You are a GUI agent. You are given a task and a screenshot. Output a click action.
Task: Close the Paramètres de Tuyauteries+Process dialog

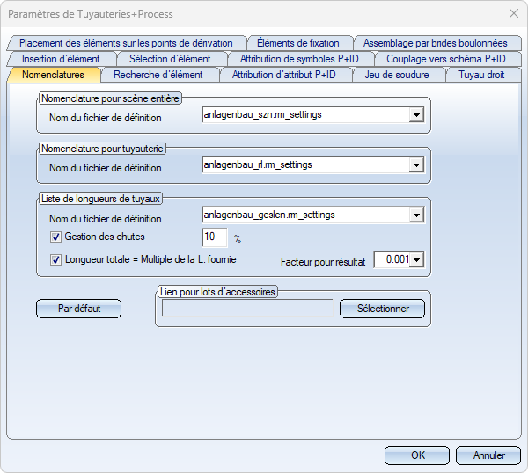pyautogui.click(x=514, y=13)
